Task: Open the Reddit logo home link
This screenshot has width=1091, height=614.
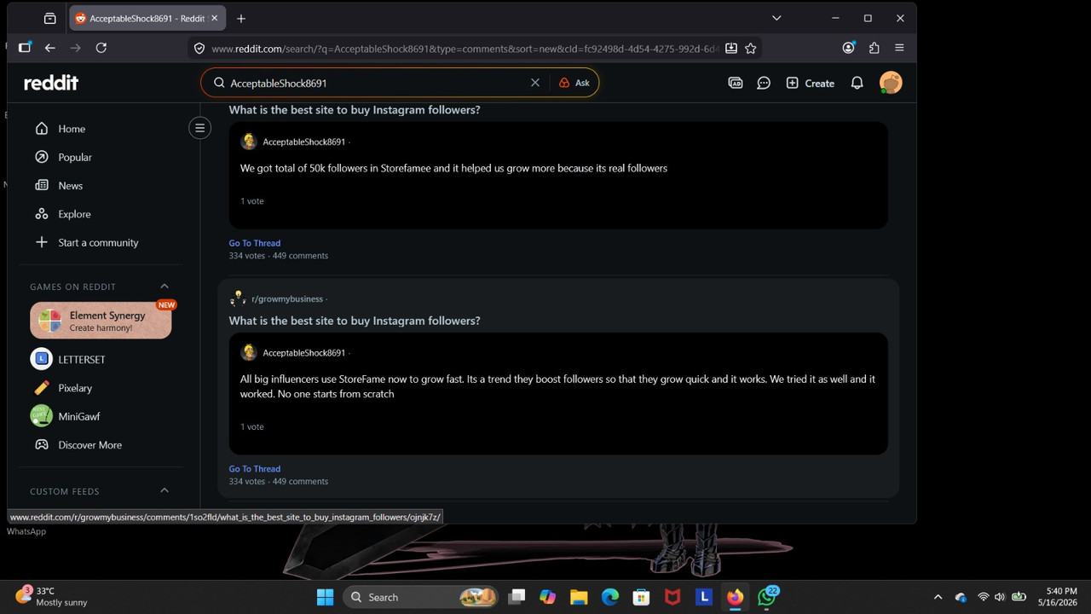Action: coord(51,83)
